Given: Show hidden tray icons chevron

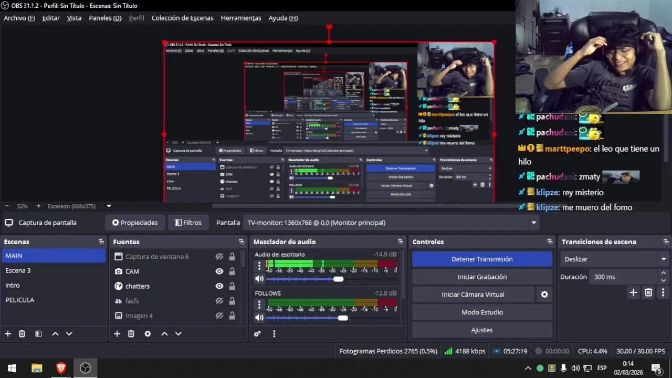Looking at the screenshot, I should coord(528,368).
